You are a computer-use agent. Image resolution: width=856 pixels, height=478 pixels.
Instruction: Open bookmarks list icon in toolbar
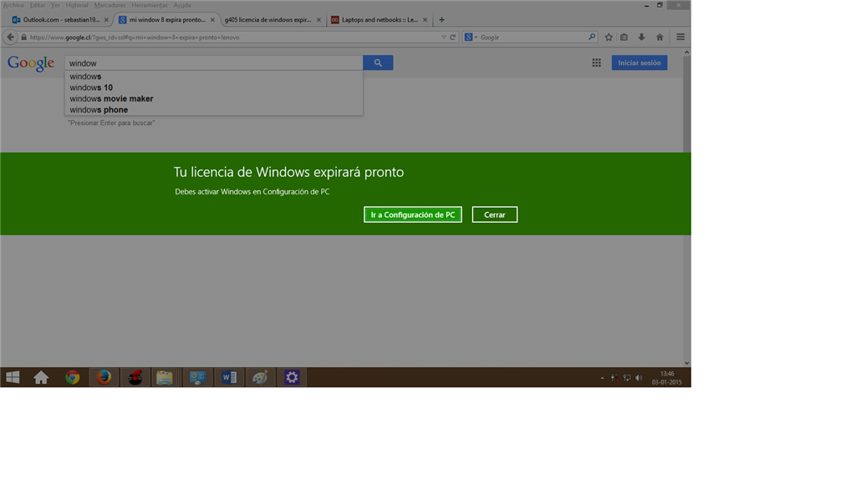pos(624,37)
